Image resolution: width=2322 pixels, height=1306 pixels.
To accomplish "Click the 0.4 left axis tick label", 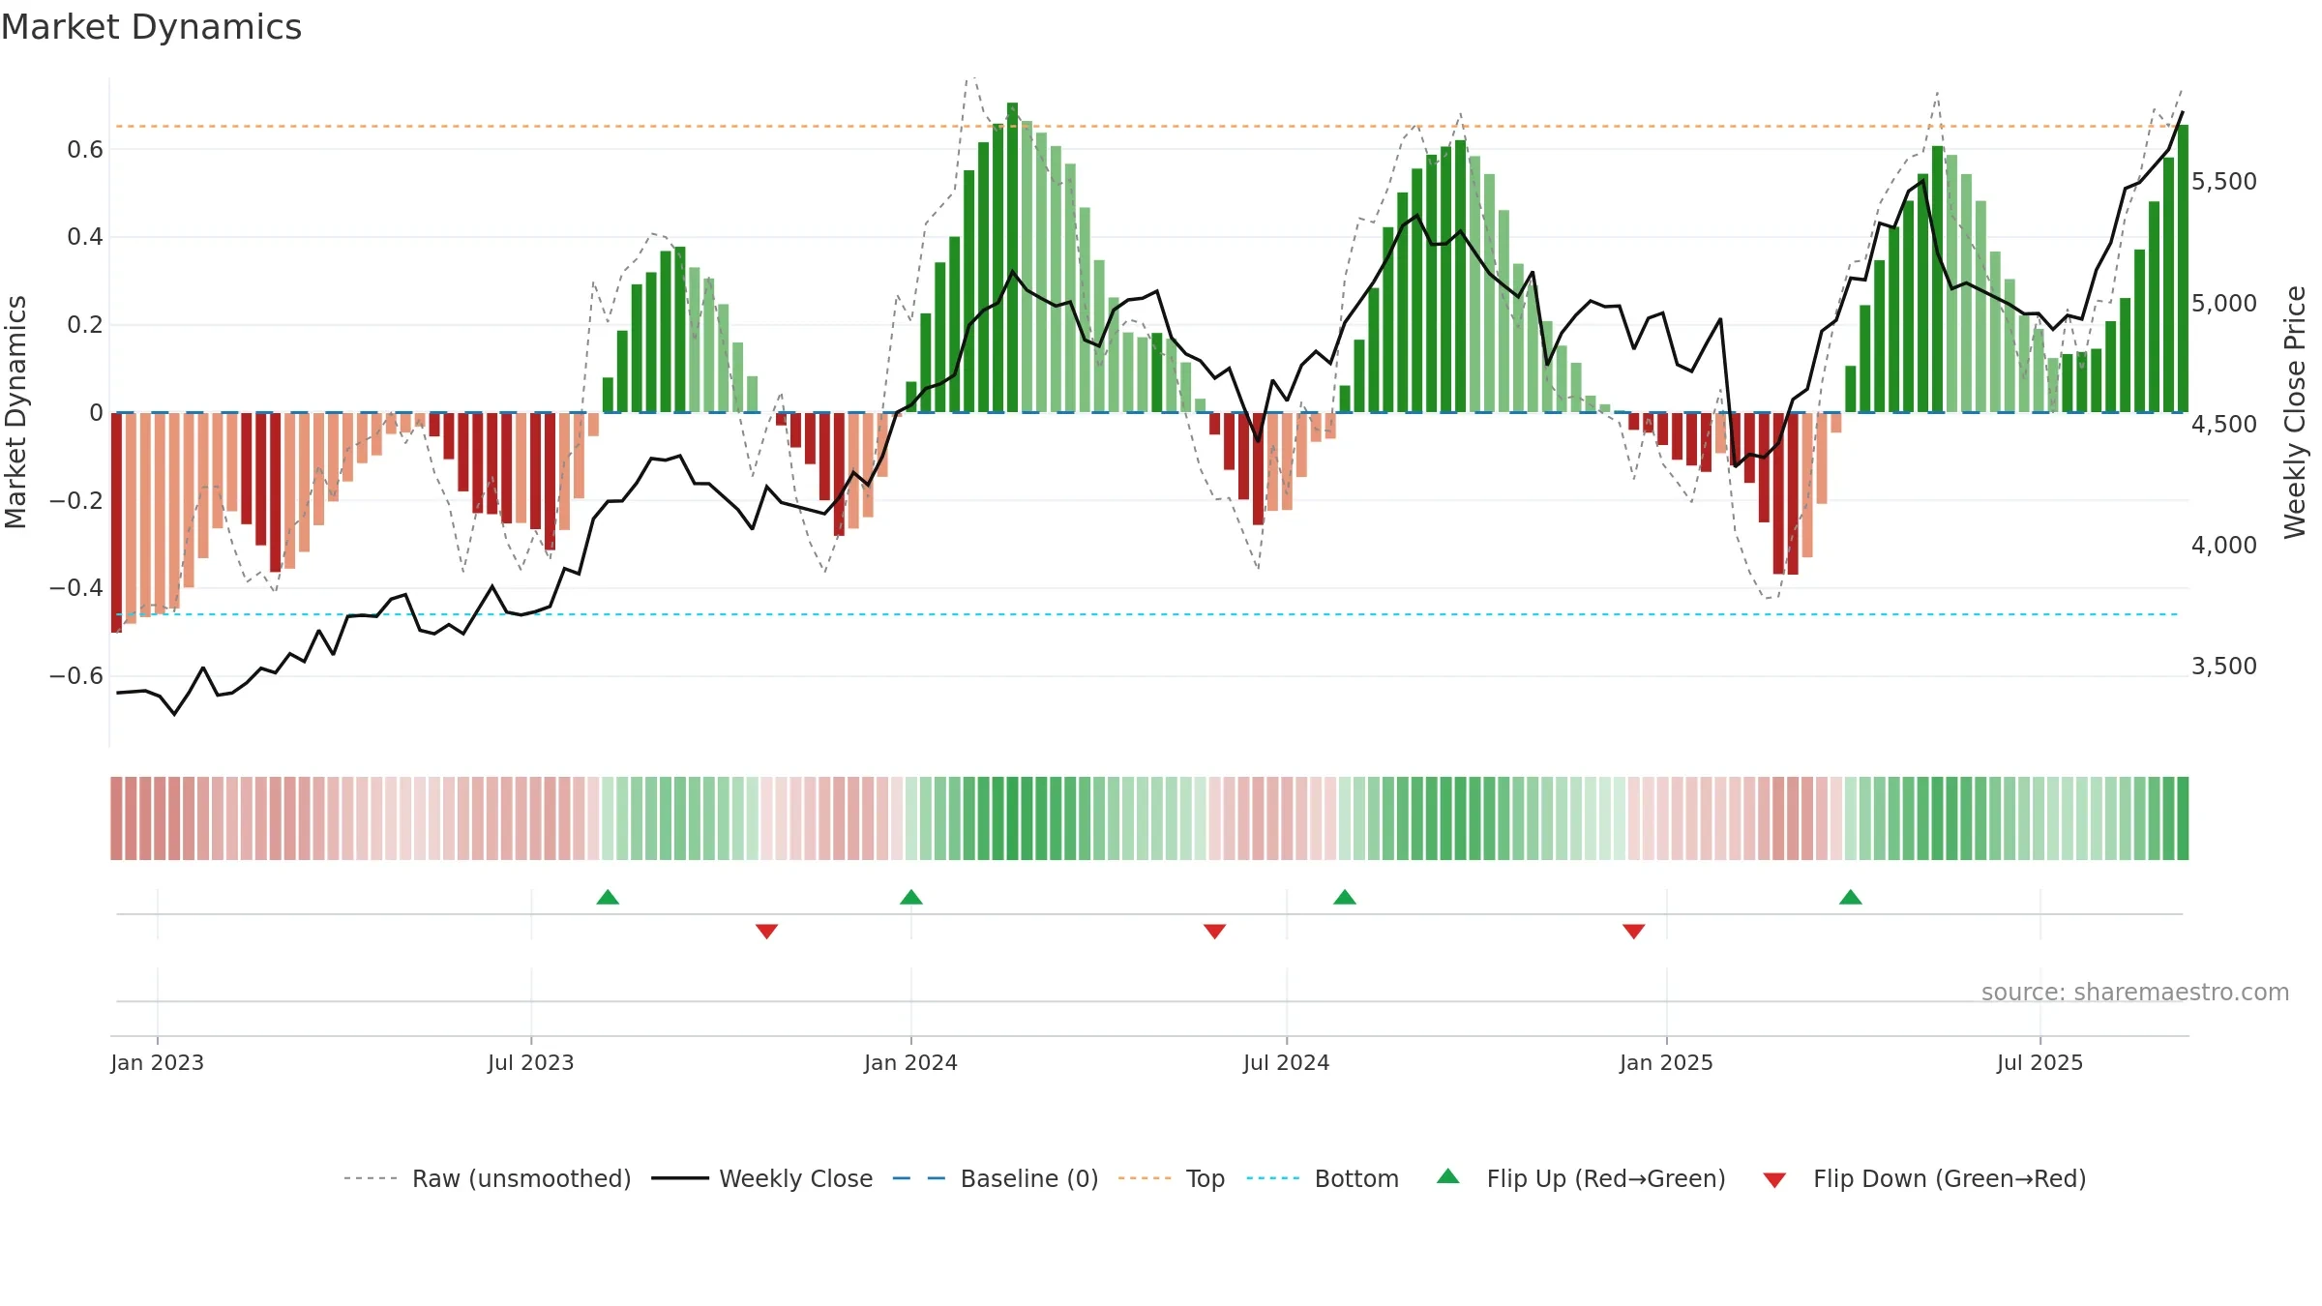I will 85,237.
